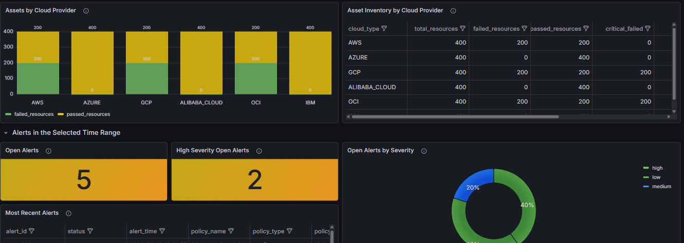
Task: Open info icon for Assets by Cloud Provider
Action: (86, 10)
